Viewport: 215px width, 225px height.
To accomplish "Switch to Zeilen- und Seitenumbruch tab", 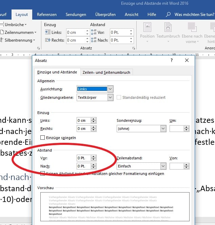I will pyautogui.click(x=106, y=72).
